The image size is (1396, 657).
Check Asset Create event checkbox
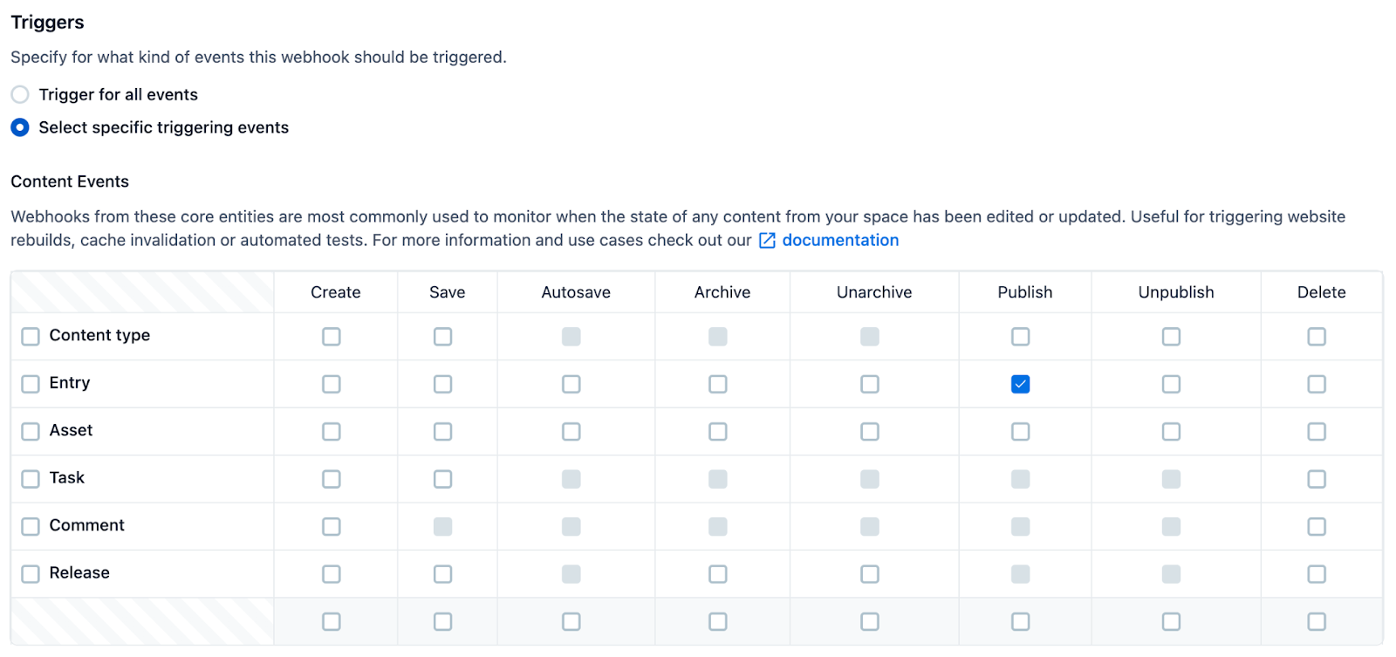coord(332,431)
